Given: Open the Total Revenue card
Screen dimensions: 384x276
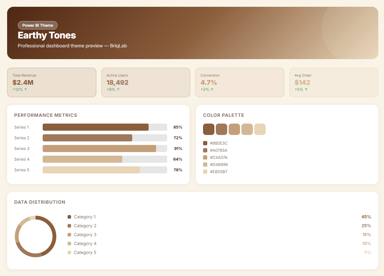Looking at the screenshot, I should click(x=52, y=82).
